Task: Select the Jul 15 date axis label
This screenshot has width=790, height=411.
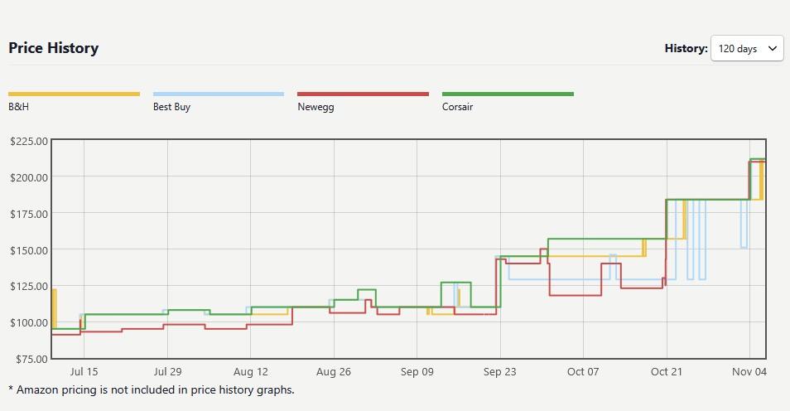Action: tap(84, 372)
